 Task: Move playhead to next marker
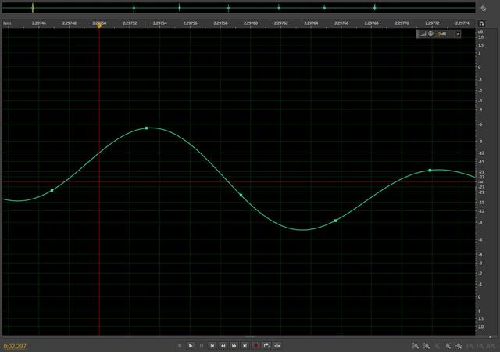tap(245, 345)
